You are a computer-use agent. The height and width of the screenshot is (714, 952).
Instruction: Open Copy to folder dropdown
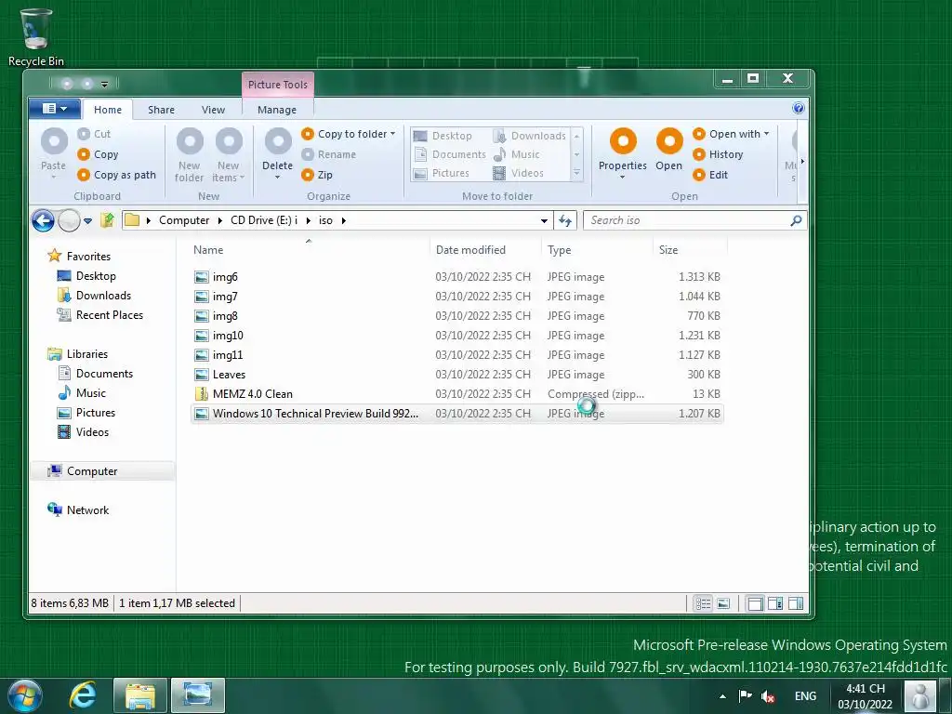click(x=349, y=134)
